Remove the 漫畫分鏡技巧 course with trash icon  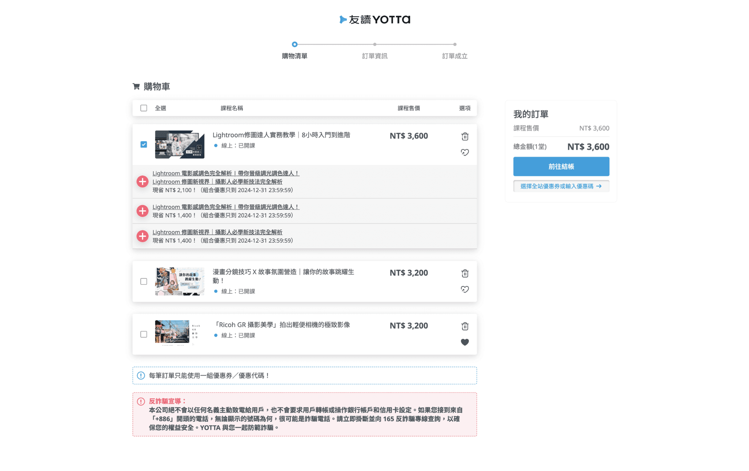click(464, 273)
